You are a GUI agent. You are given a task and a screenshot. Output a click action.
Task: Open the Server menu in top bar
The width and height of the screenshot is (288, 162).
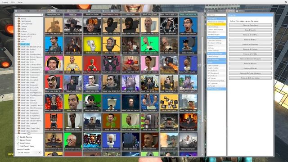point(20,2)
